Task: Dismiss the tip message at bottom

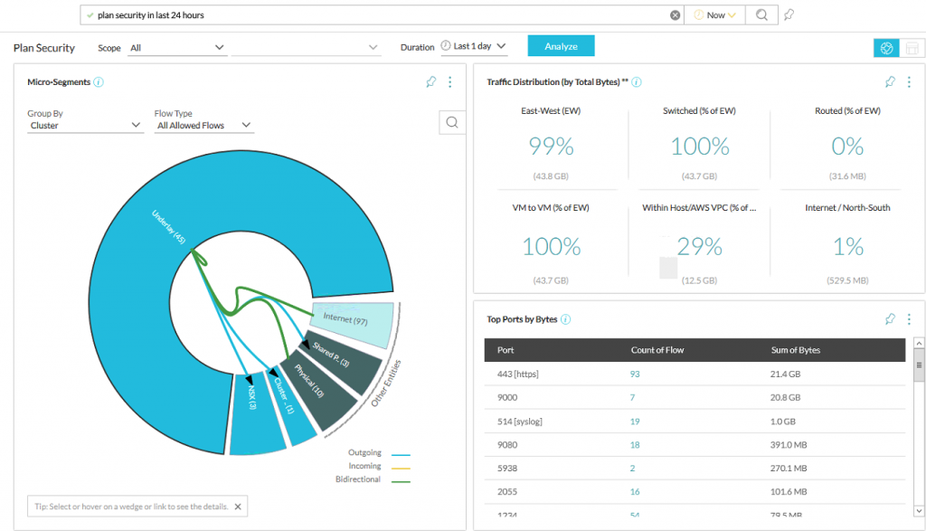Action: point(238,507)
